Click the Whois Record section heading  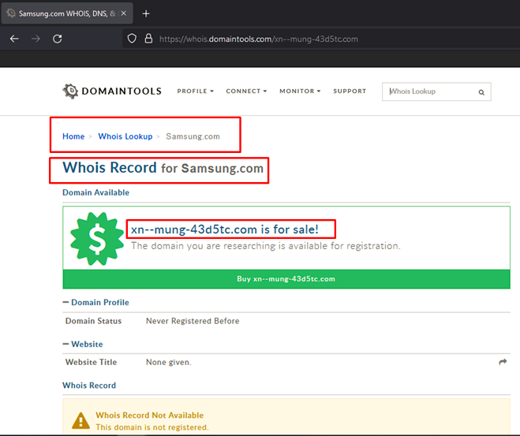(x=89, y=386)
